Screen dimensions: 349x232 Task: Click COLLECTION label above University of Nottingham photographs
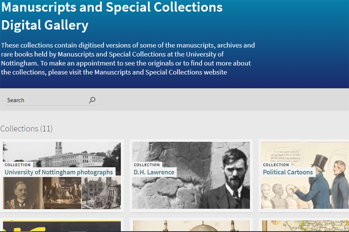(17, 165)
